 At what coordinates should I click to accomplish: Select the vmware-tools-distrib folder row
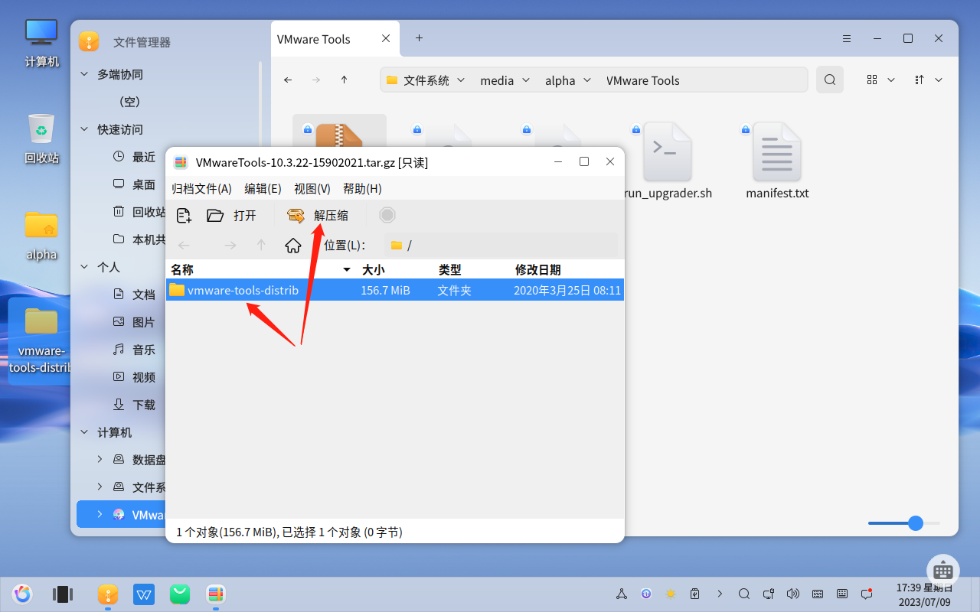[x=395, y=290]
